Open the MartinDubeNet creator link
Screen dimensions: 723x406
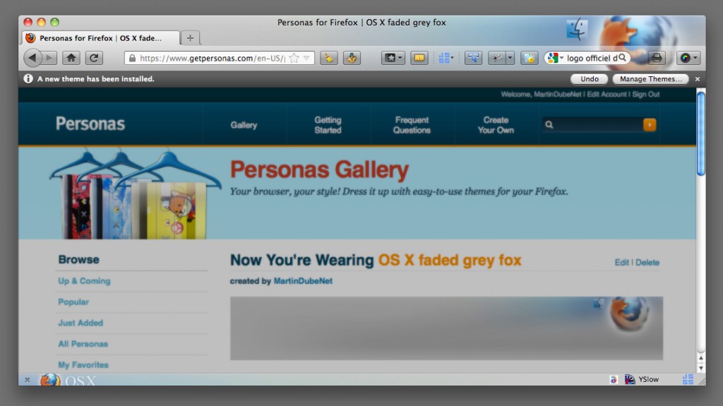point(303,281)
